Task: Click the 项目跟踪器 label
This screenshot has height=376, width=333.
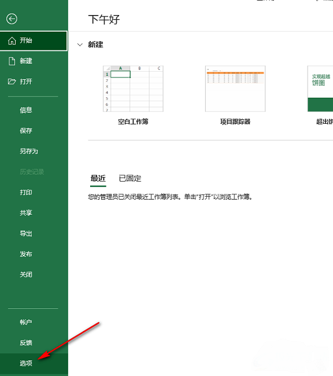Action: 235,121
